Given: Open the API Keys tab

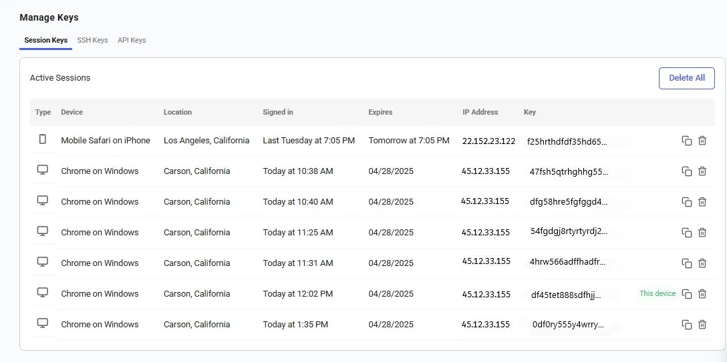Looking at the screenshot, I should pos(132,40).
